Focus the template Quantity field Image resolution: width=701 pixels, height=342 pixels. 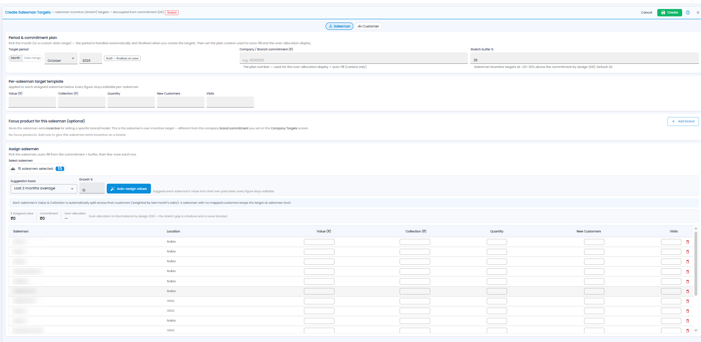[131, 102]
